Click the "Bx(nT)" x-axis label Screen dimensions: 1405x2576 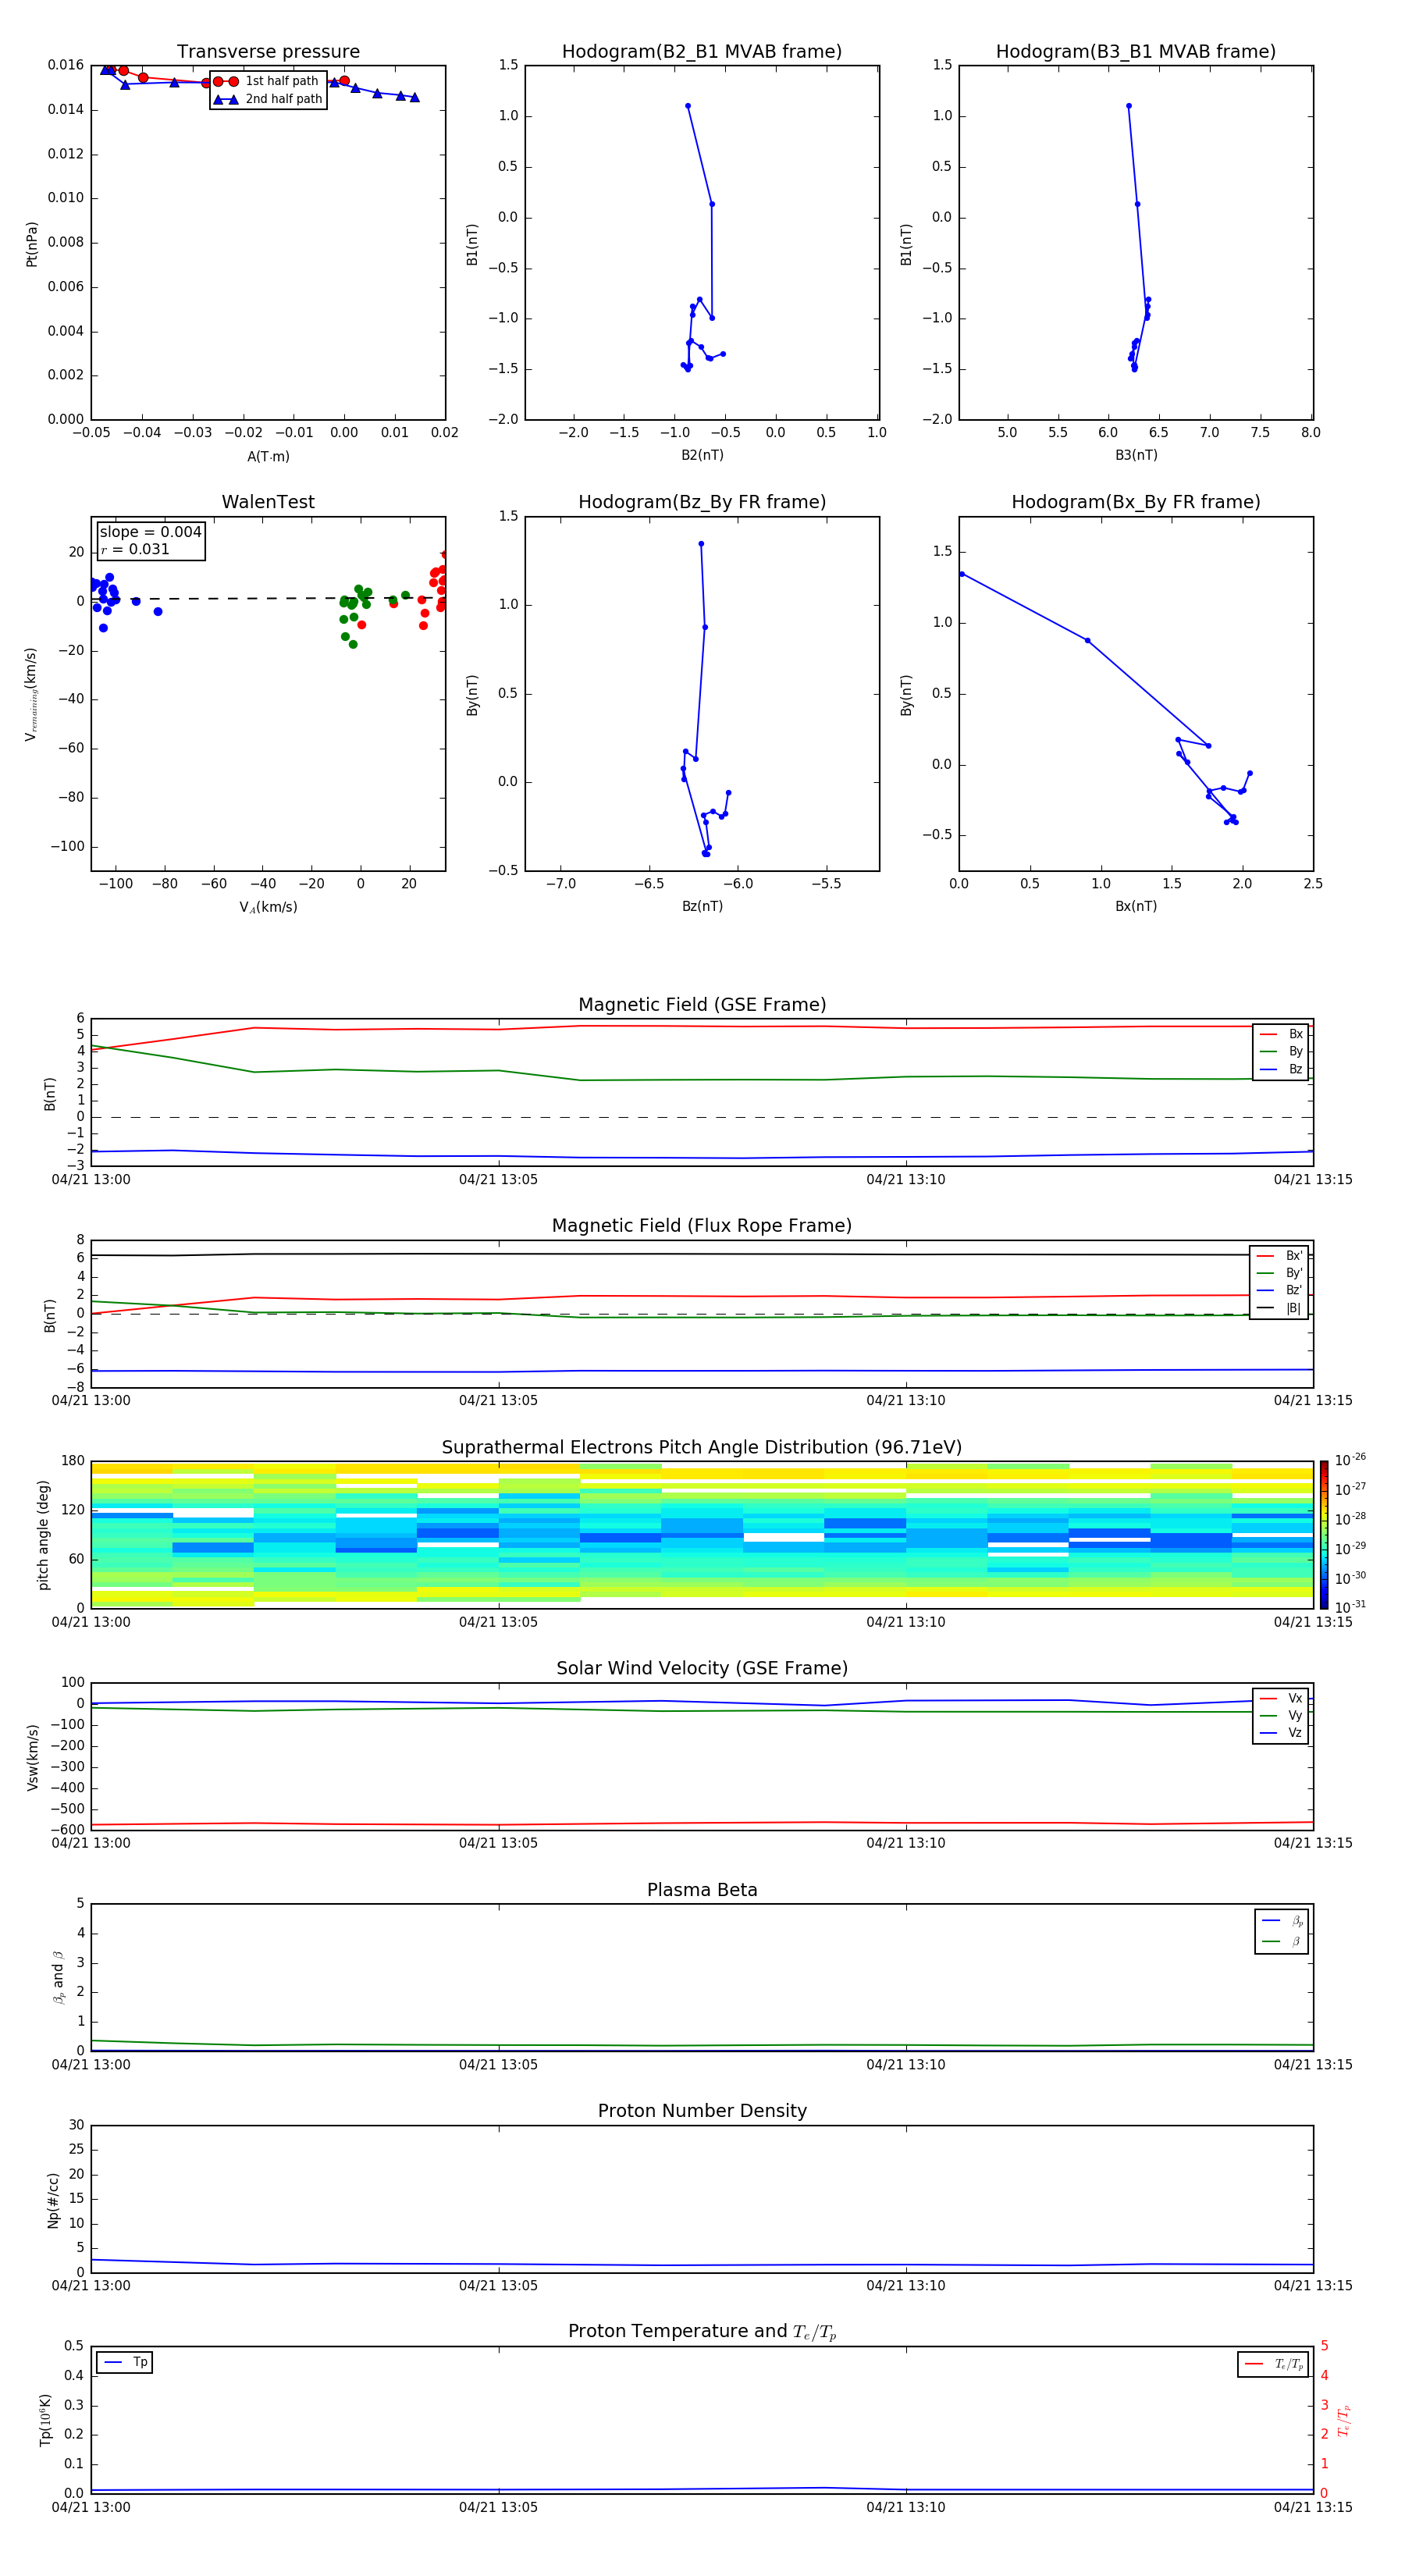(x=1136, y=906)
